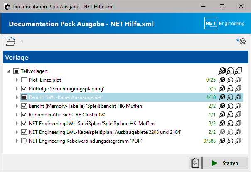Uncheck Plotfolge 'Genehmigungsplanung' checkbox
Screen dimensions: 251x172
click(x=24, y=88)
